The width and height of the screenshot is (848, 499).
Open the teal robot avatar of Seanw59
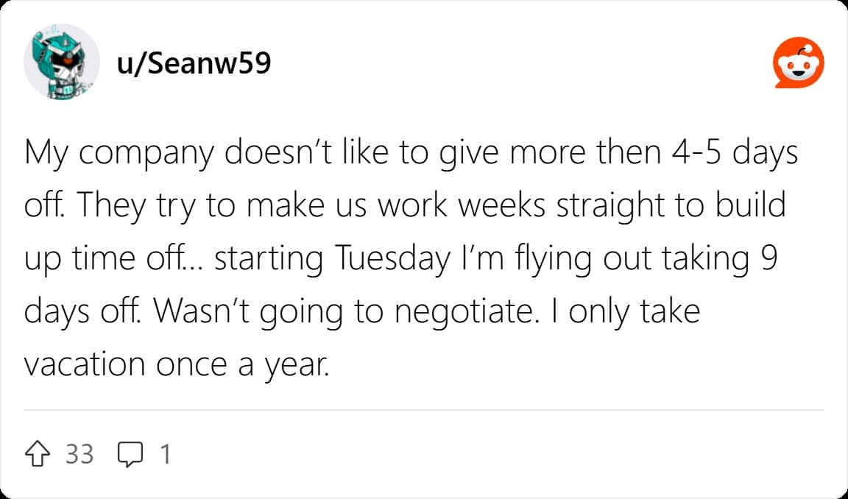62,62
